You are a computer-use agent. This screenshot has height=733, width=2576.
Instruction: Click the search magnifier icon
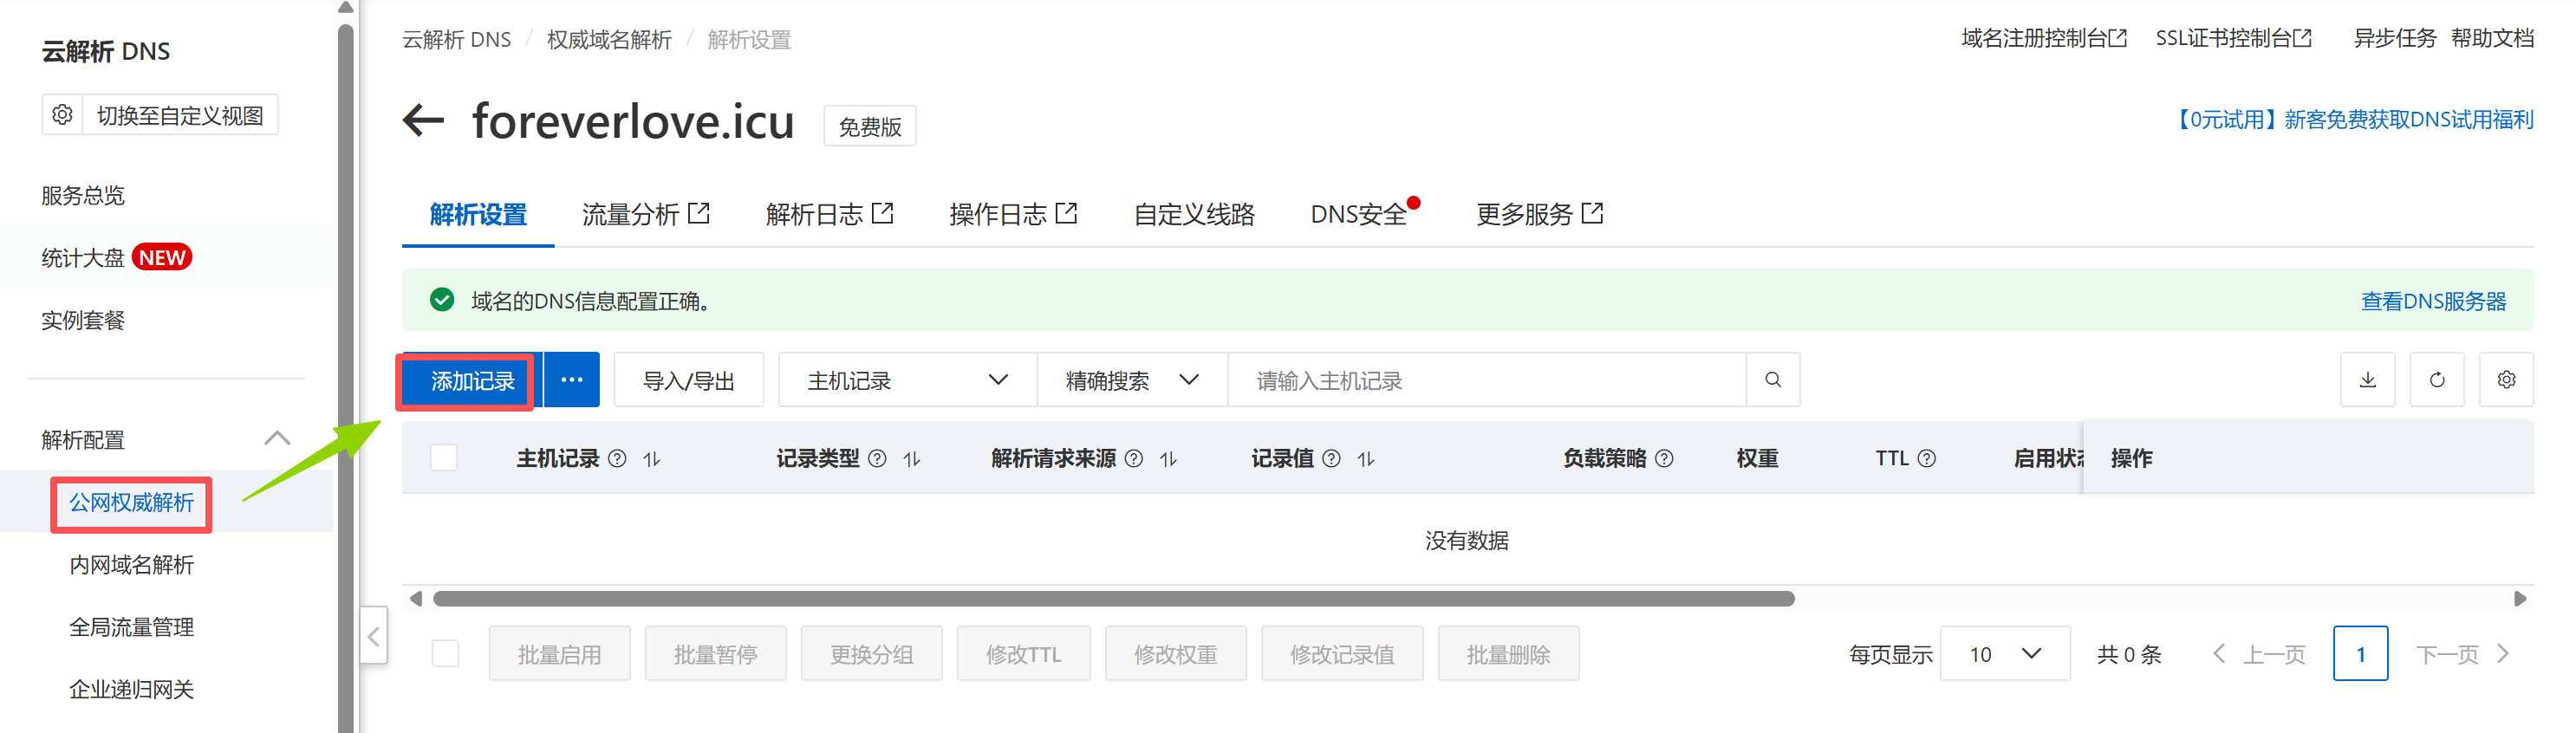click(x=1772, y=380)
